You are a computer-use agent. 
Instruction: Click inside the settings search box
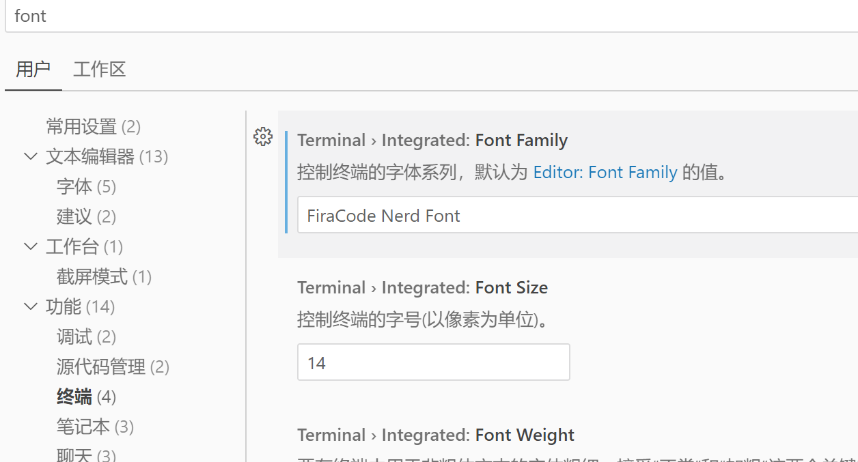273,16
